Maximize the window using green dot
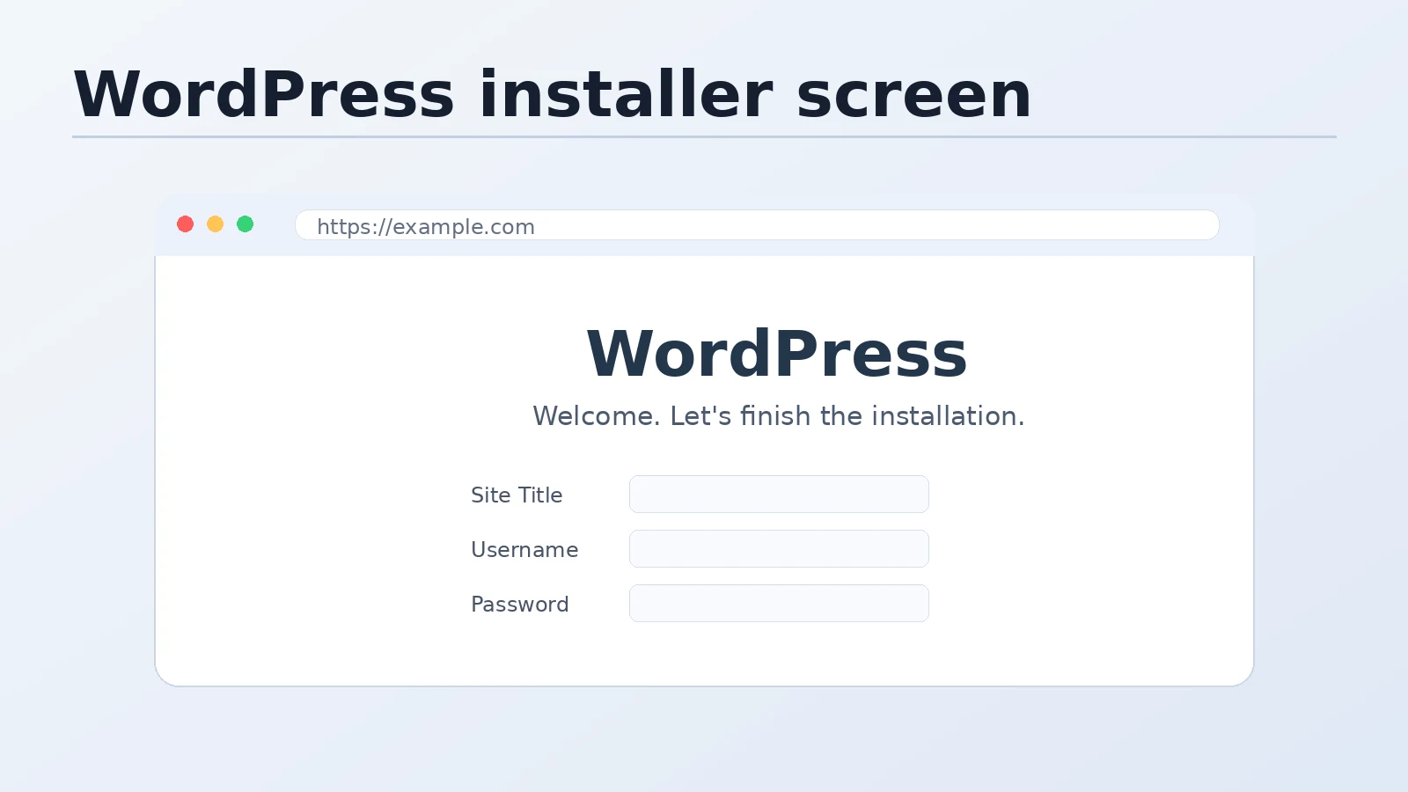This screenshot has width=1408, height=792. coord(246,224)
